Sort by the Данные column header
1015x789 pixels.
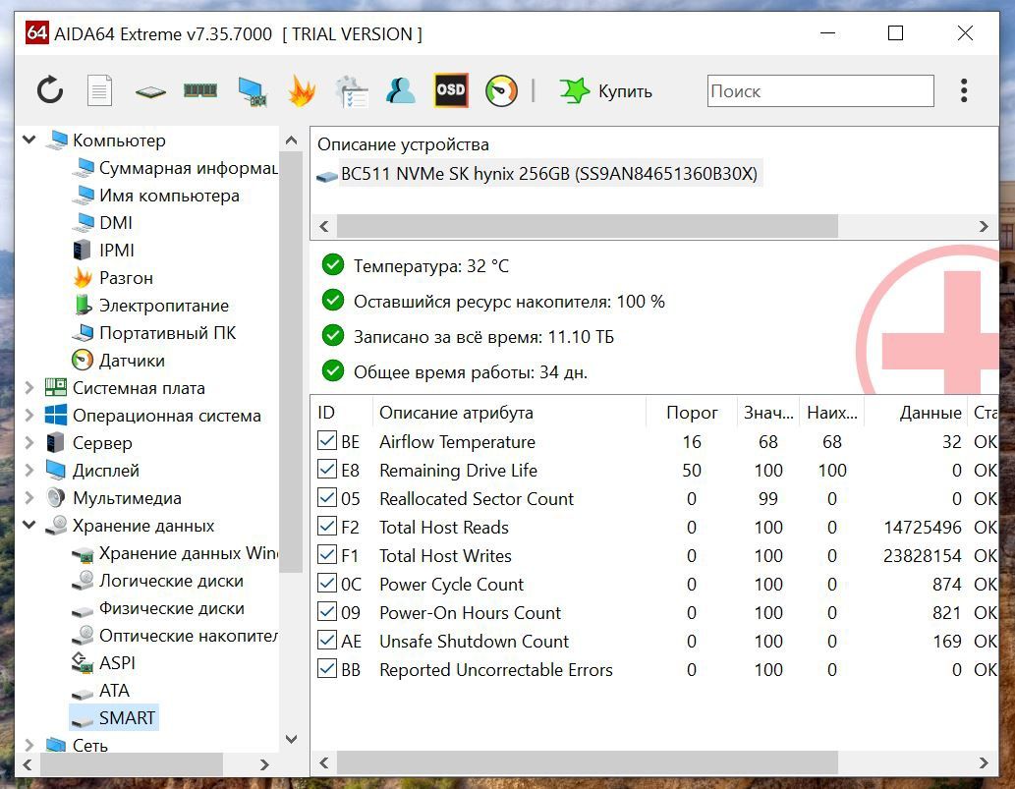point(916,413)
